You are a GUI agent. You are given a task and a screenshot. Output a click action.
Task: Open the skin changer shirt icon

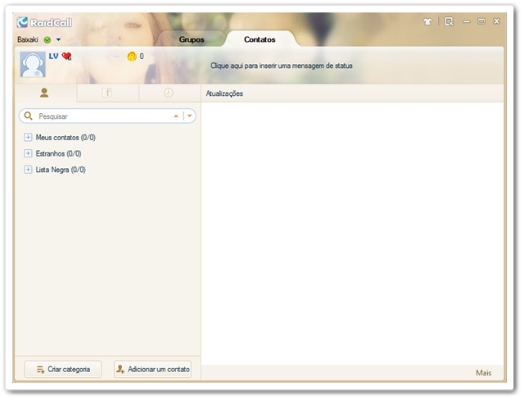click(427, 22)
